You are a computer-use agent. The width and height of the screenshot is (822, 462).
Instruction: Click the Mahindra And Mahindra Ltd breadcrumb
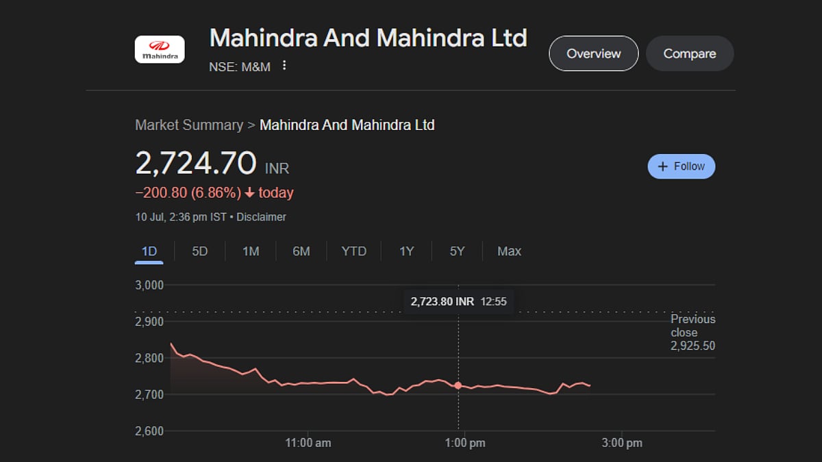click(x=347, y=125)
